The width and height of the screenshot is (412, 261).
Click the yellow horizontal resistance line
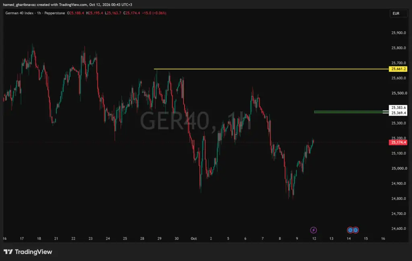click(271, 69)
